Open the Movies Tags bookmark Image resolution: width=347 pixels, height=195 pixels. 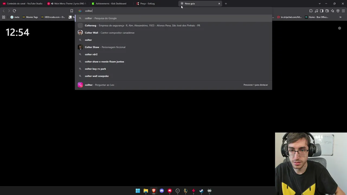(30, 17)
